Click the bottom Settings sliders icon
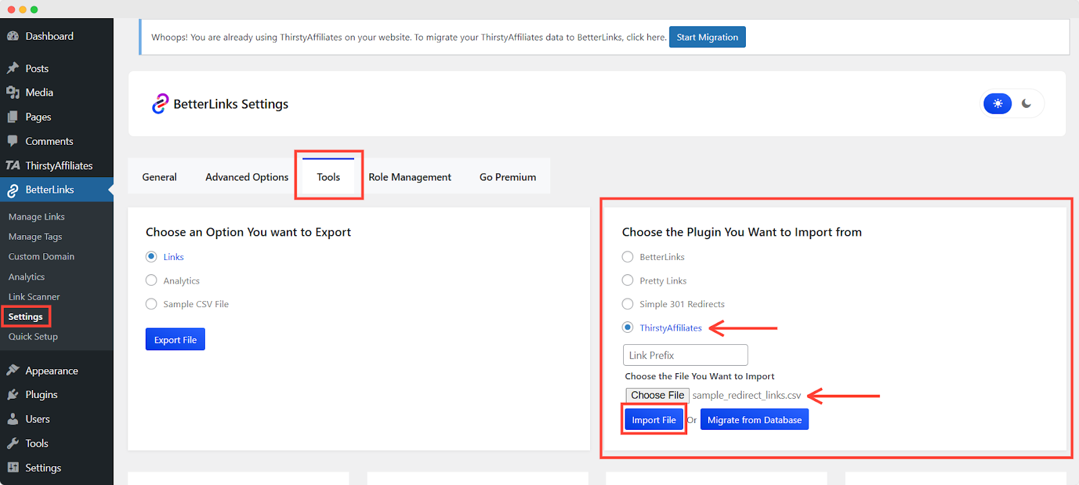The image size is (1079, 485). tap(13, 467)
